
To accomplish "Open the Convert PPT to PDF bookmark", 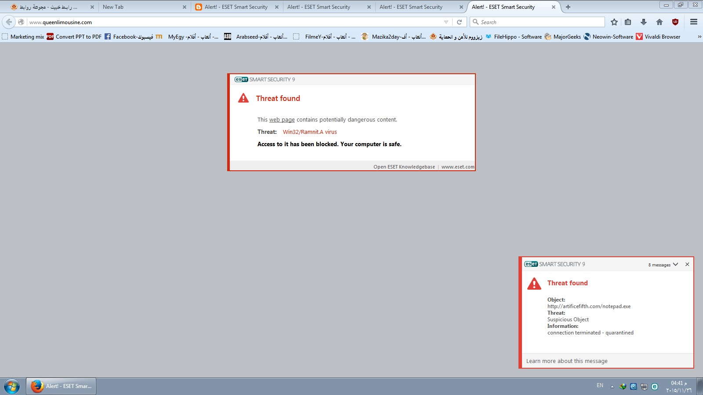I will tap(74, 37).
